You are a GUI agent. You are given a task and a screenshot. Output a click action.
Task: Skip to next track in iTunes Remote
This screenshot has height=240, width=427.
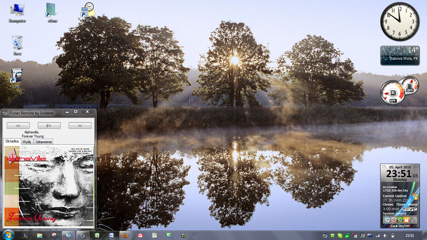point(80,126)
